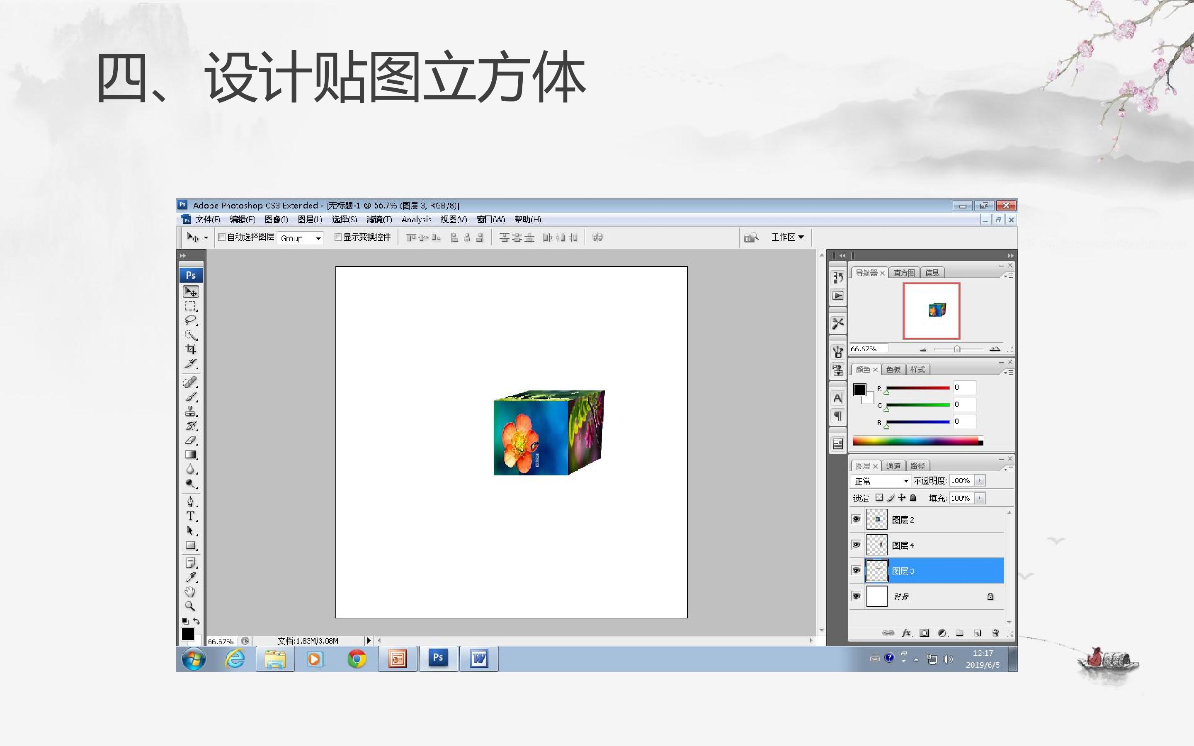
Task: Open the Group dropdown in options bar
Action: point(300,238)
